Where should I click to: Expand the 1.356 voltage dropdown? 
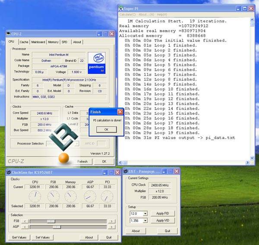click(x=145, y=220)
